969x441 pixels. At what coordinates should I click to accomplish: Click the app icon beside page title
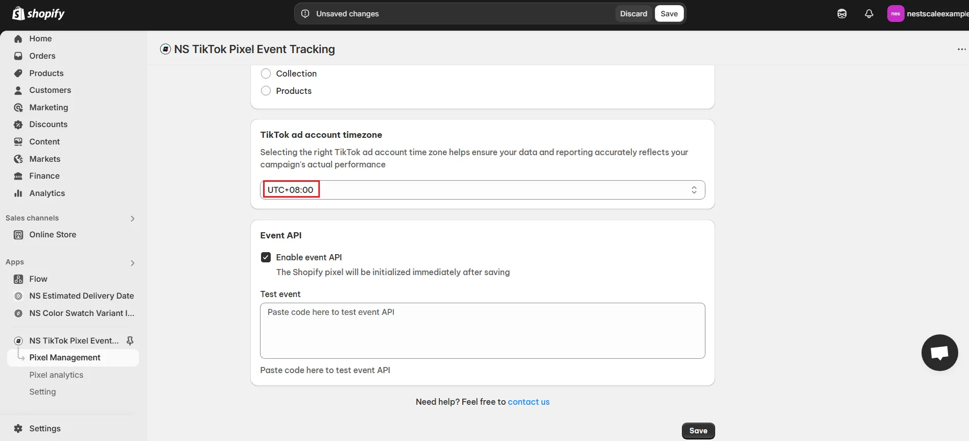pos(166,49)
